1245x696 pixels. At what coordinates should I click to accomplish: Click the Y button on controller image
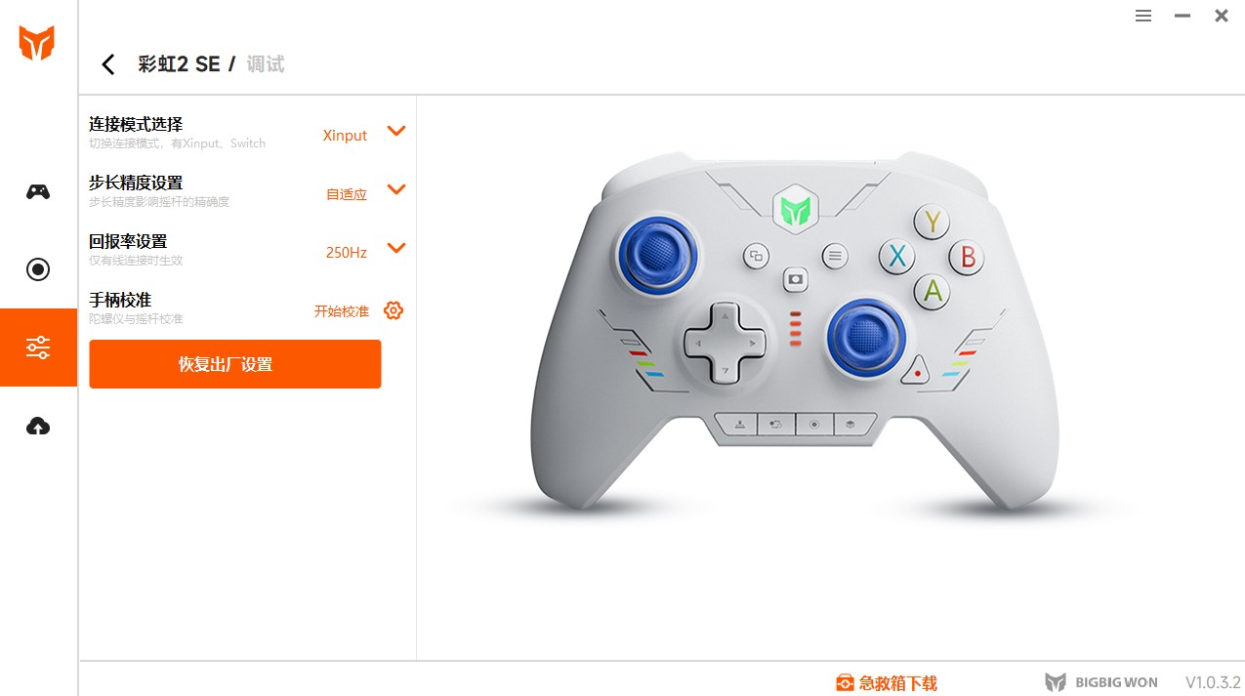(932, 222)
